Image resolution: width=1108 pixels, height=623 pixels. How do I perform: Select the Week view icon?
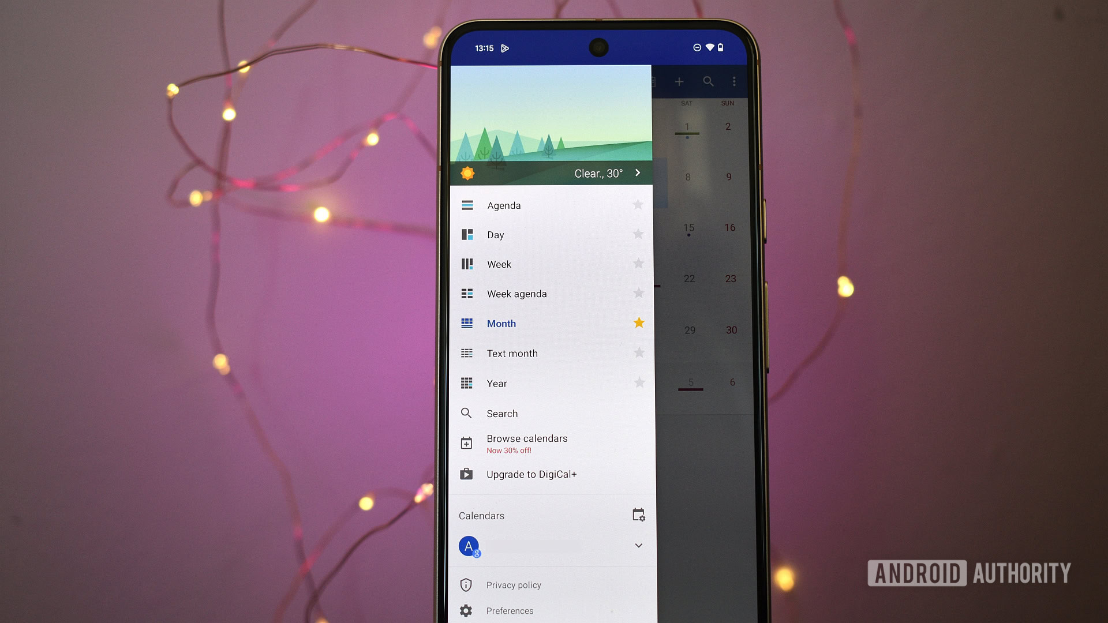point(466,264)
